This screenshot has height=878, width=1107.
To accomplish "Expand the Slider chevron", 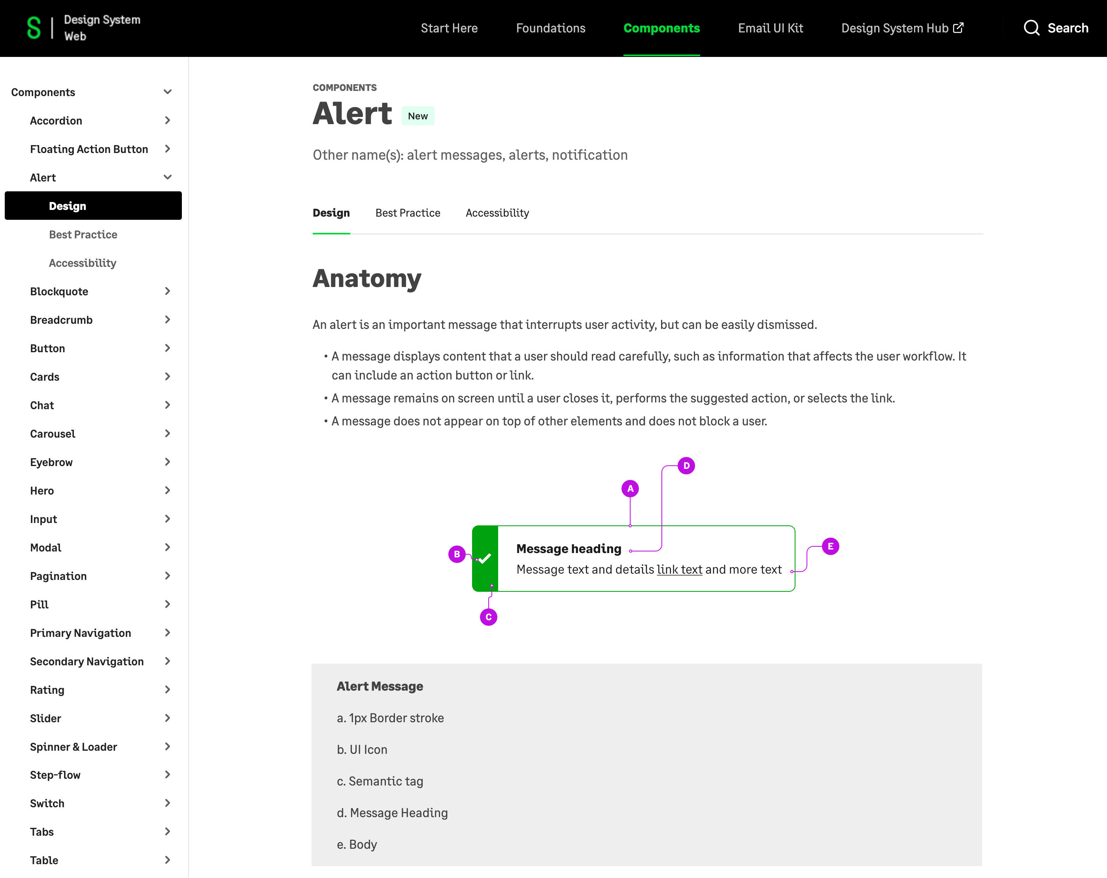I will click(x=167, y=718).
